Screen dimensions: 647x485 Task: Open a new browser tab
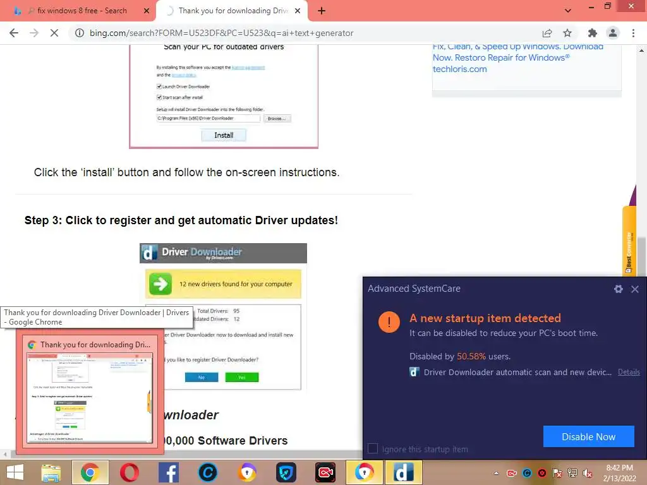tap(322, 11)
